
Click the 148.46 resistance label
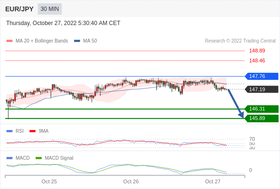(257, 60)
